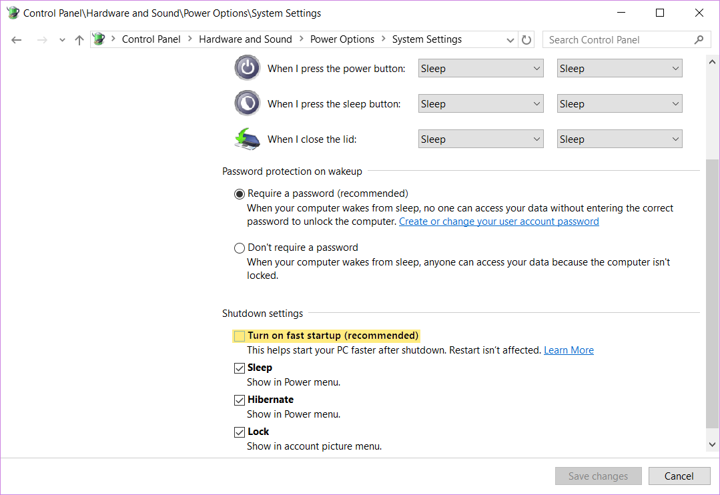Go to Hardware and Sound breadcrumb
The width and height of the screenshot is (720, 495).
coord(245,39)
